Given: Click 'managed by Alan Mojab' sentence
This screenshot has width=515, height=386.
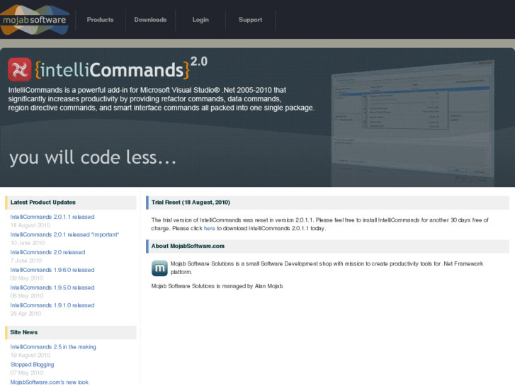Looking at the screenshot, I should (x=217, y=286).
